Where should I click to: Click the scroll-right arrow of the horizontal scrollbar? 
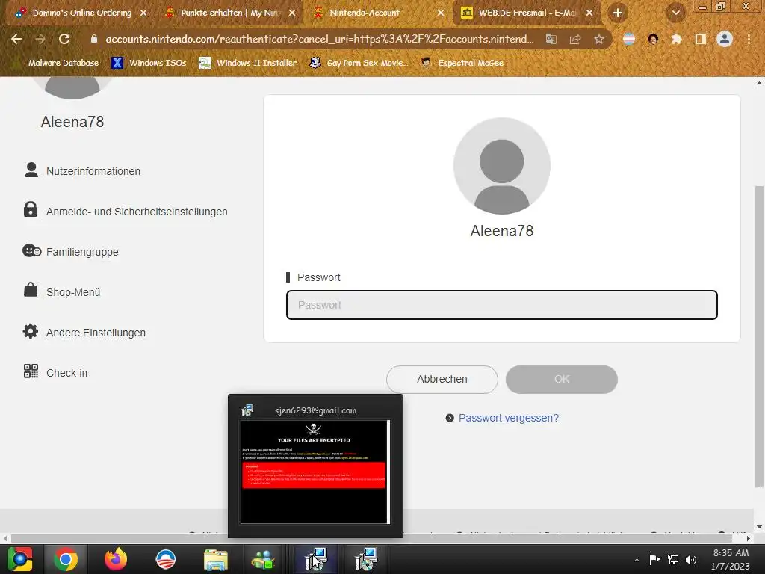[x=749, y=538]
